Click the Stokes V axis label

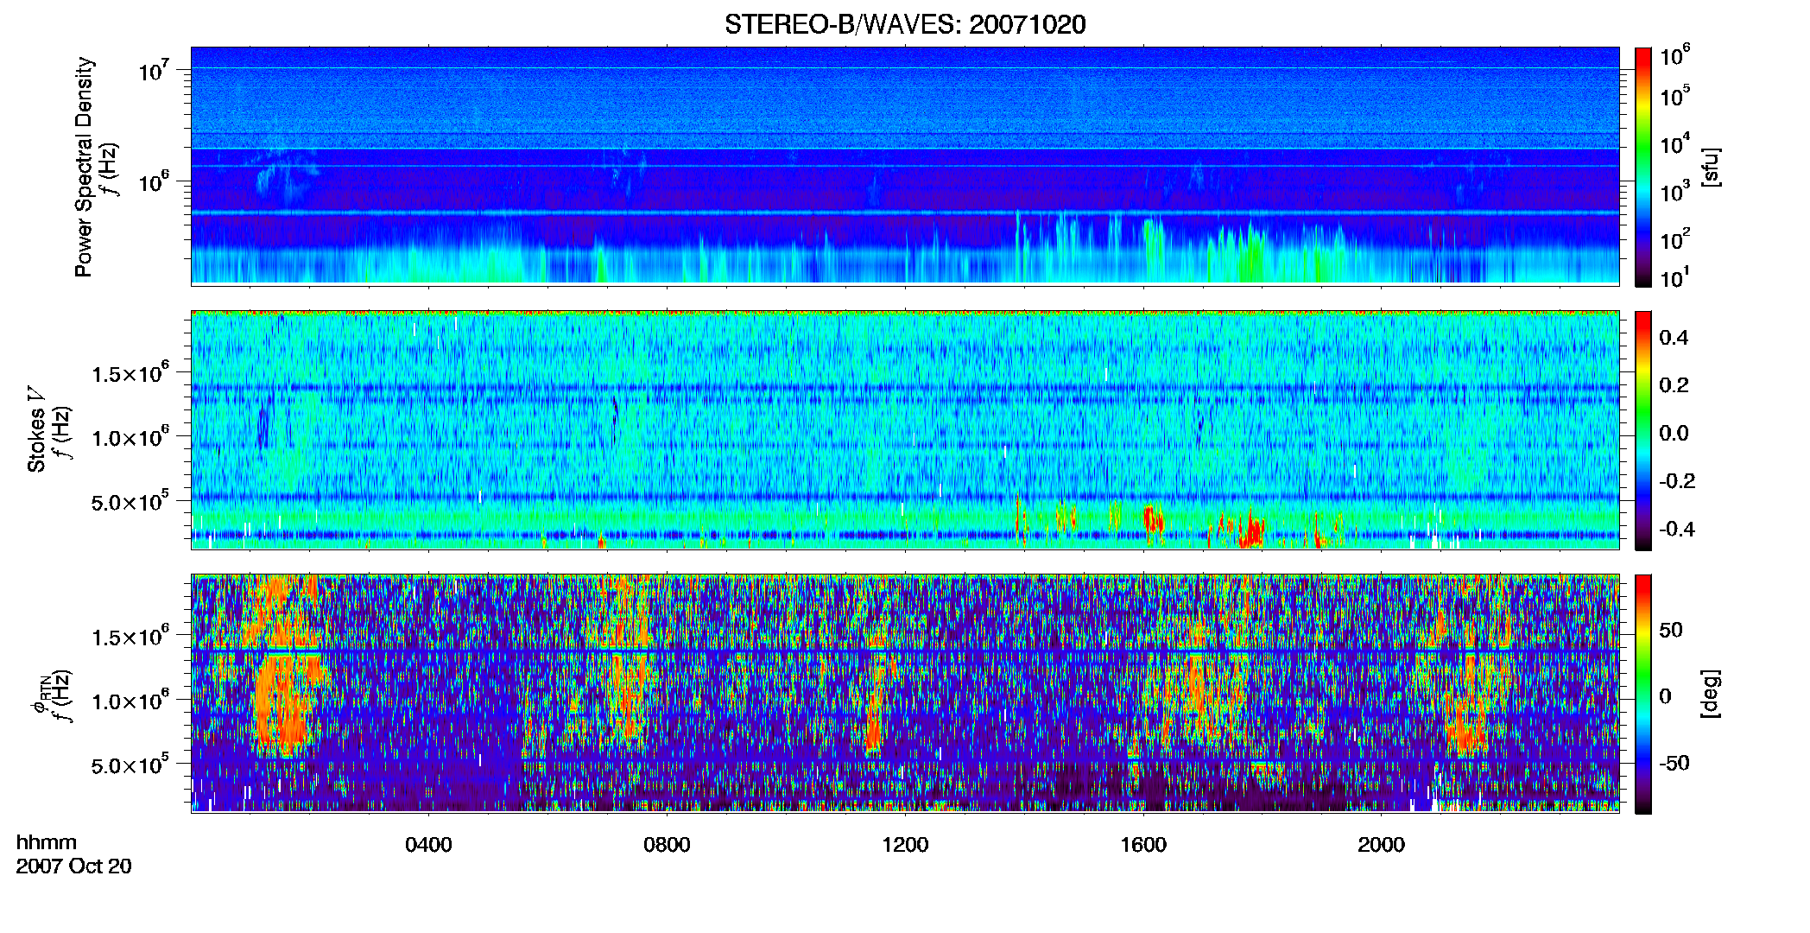tap(37, 429)
